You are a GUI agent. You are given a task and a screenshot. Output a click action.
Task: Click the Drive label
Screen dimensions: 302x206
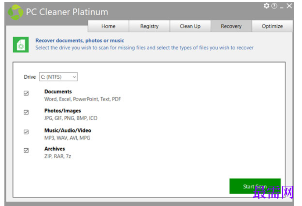(30, 77)
